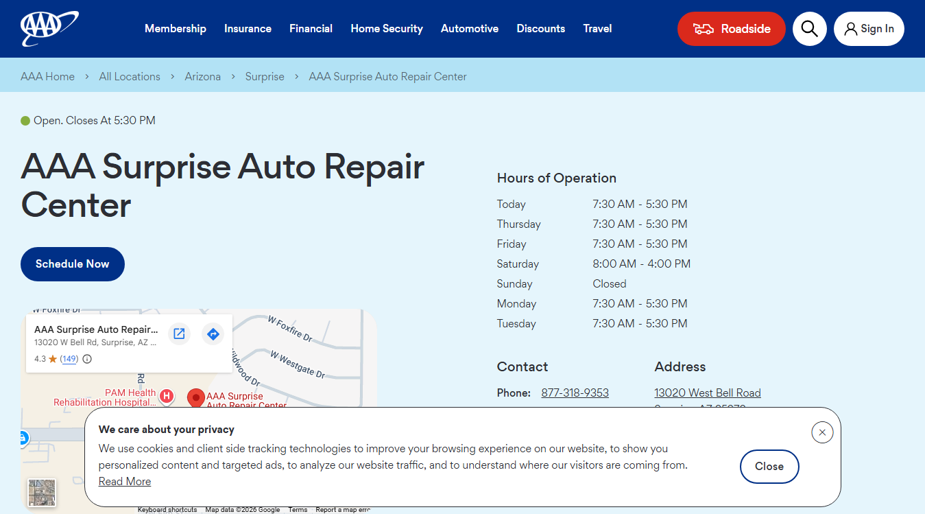Screen dimensions: 925x514
Task: Open the 149 reviews link
Action: [x=69, y=359]
